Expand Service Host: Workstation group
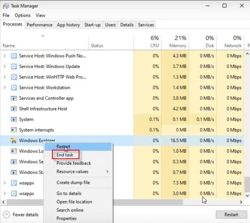Screen dimensions: 250x223 pyautogui.click(x=5, y=87)
